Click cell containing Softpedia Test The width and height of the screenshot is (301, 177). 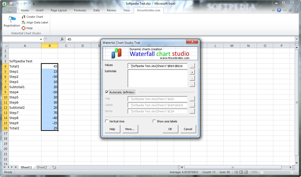pyautogui.click(x=25, y=61)
